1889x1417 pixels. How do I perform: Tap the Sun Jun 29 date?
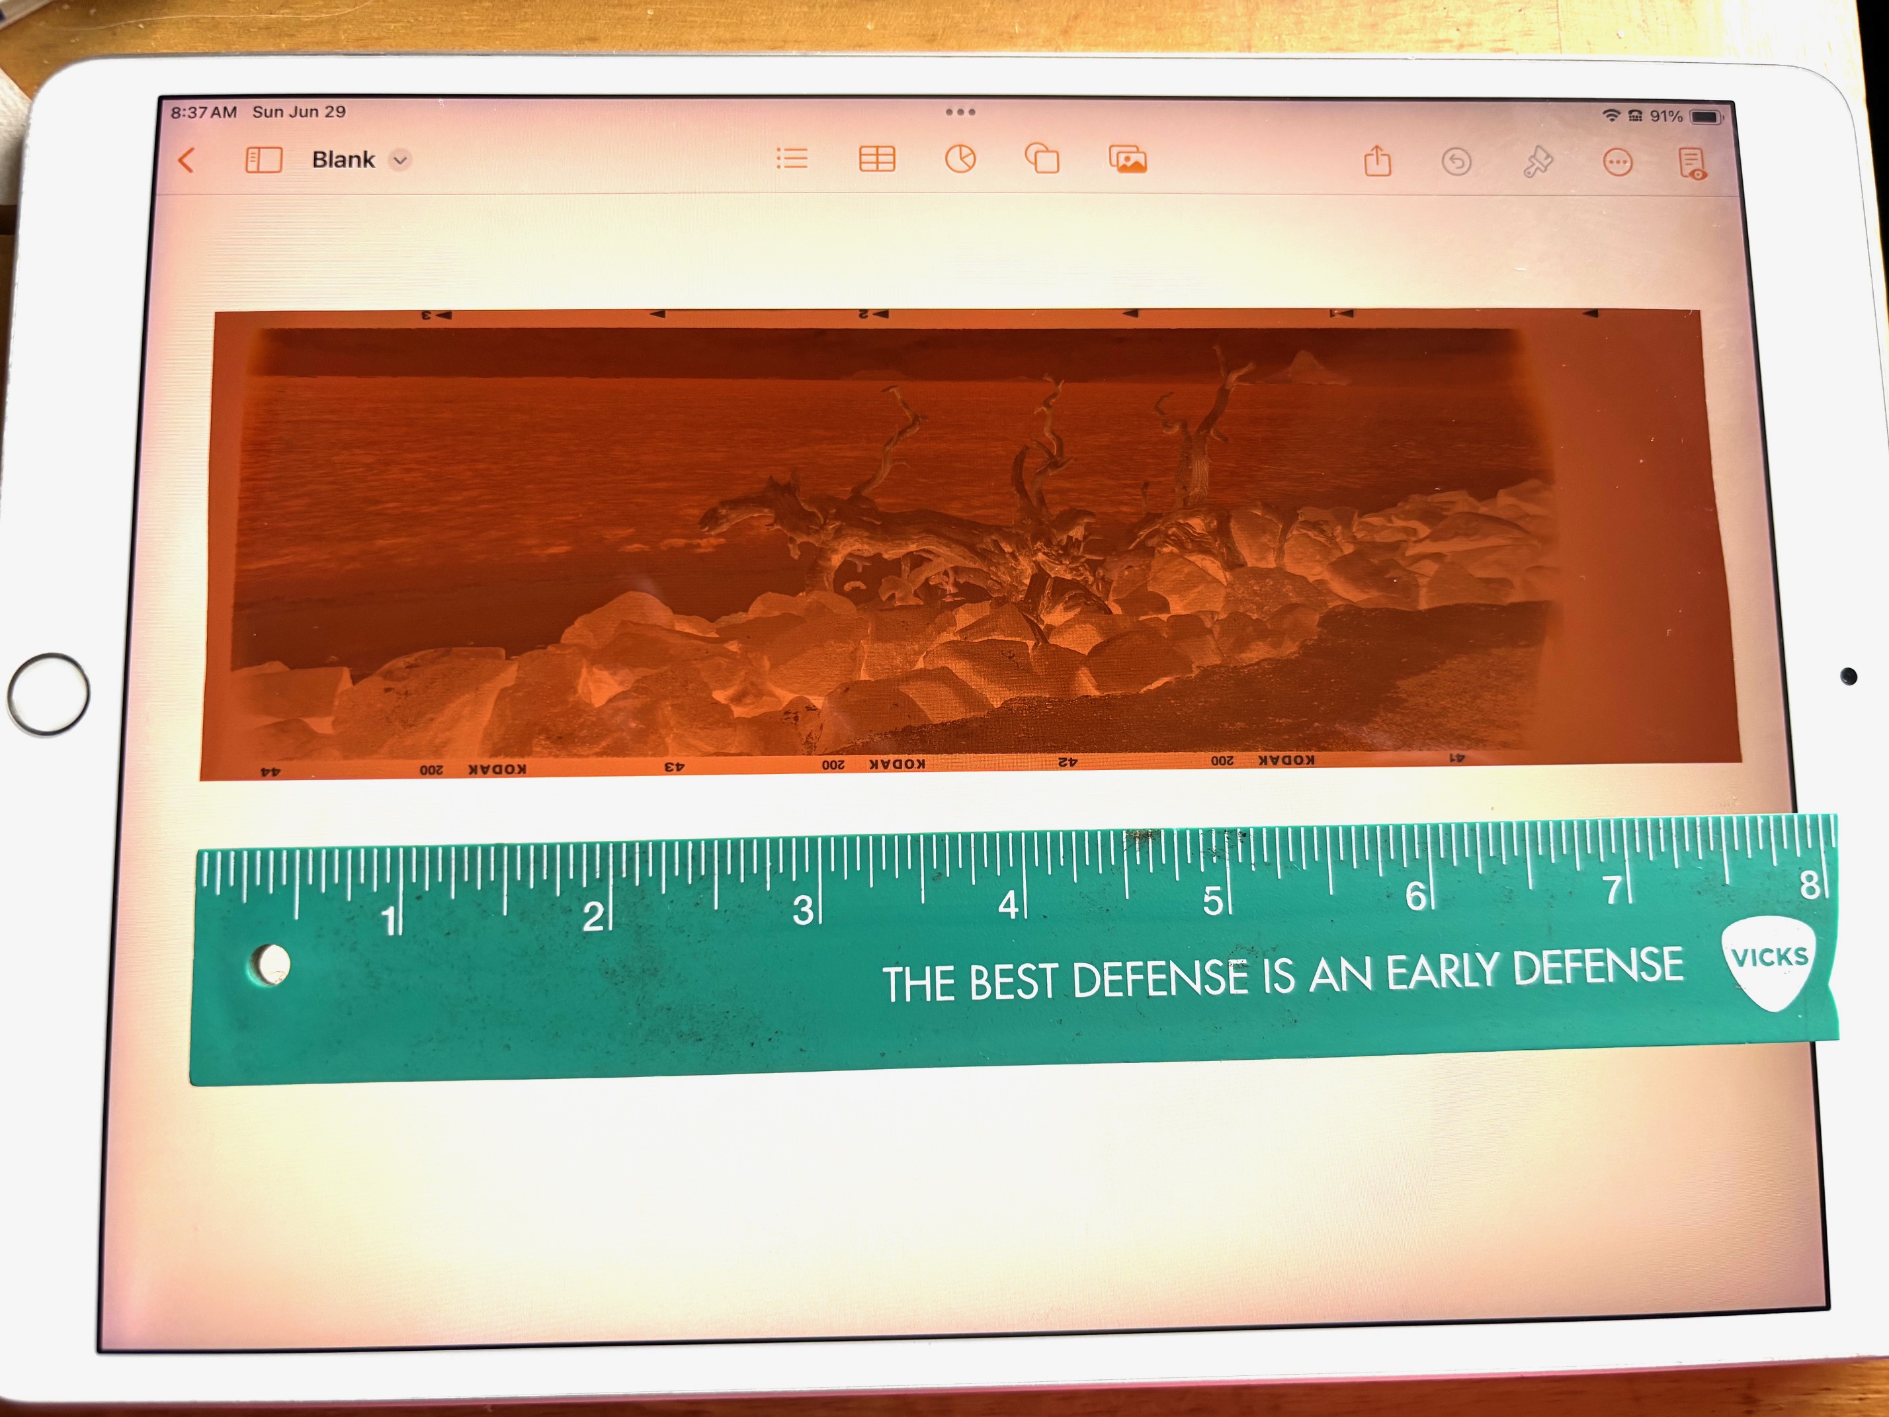click(x=299, y=112)
